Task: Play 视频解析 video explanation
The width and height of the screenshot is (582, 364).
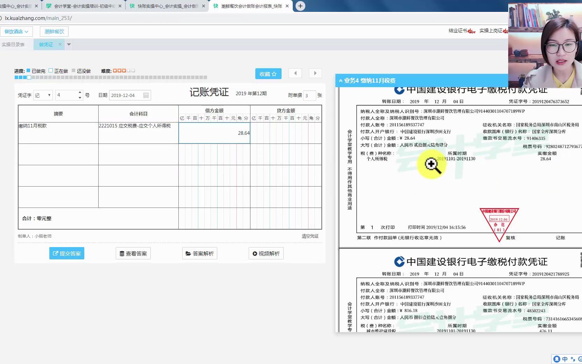Action: 266,253
